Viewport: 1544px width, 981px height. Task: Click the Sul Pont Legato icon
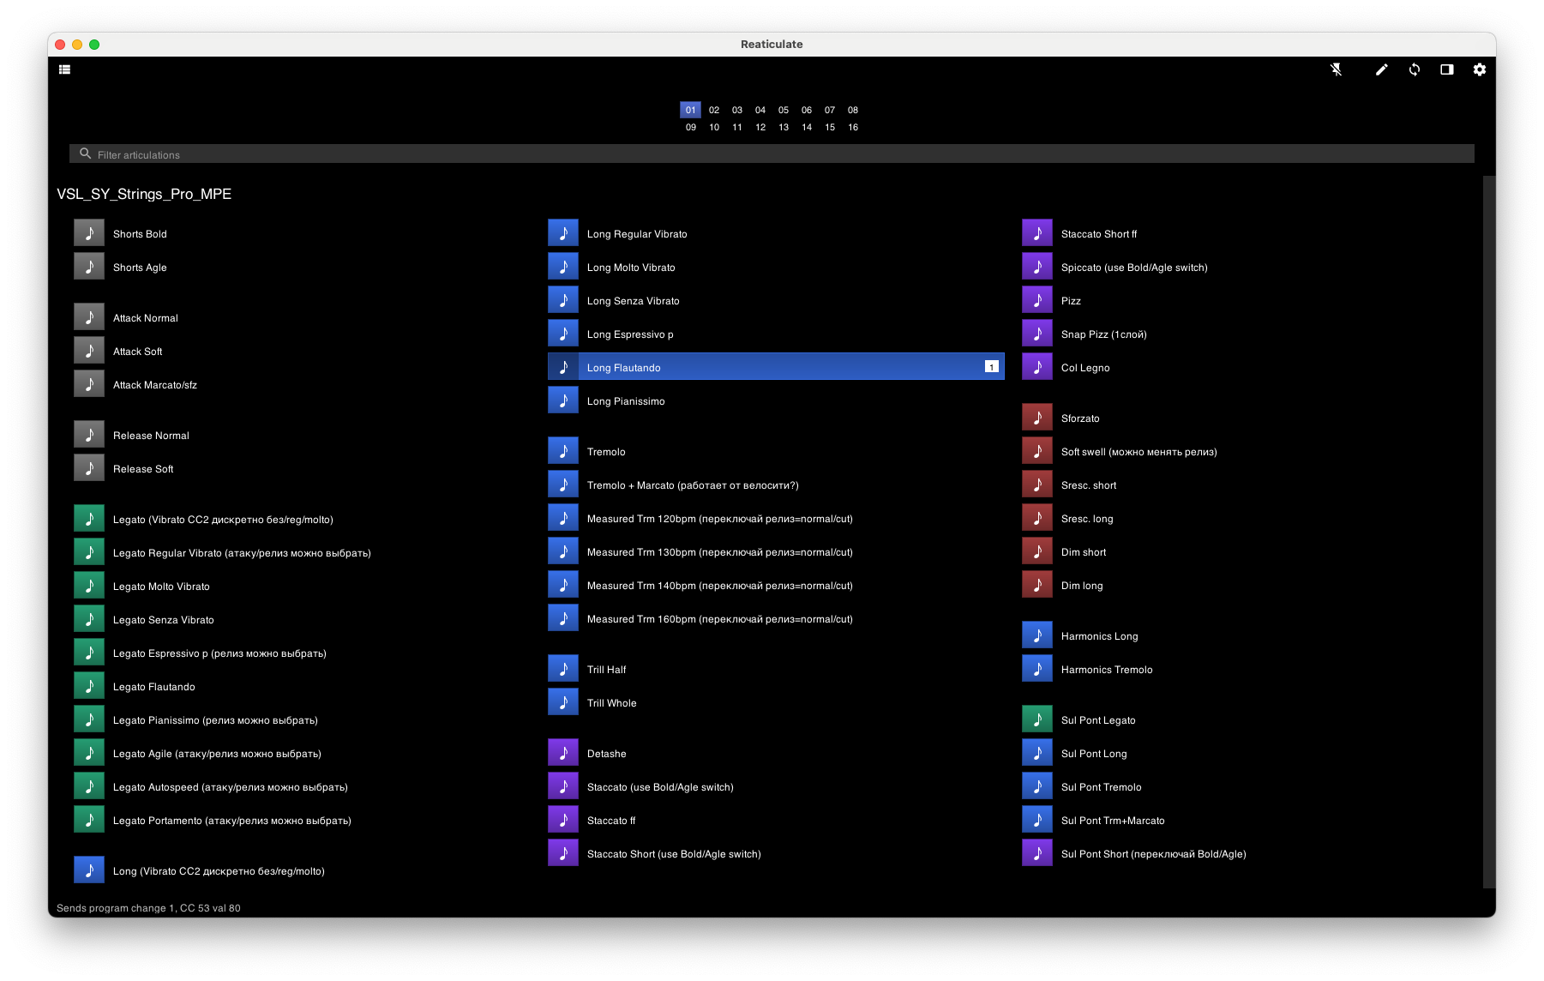(x=1037, y=719)
